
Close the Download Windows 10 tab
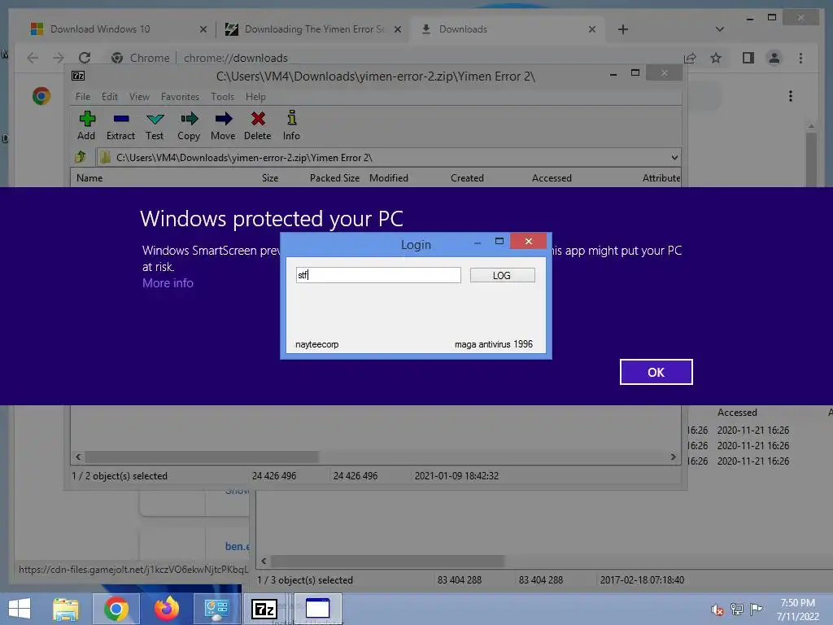(x=203, y=29)
